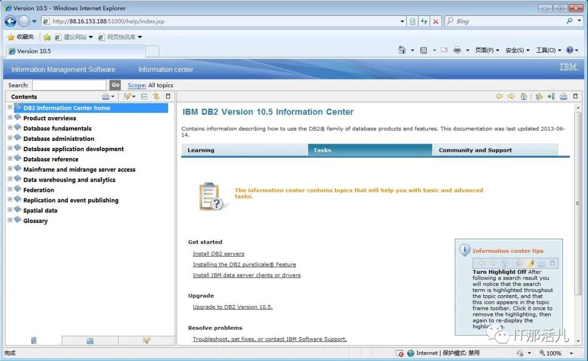Click Link with Contents sync icon
Screen dimensions: 588x361
coord(156,97)
